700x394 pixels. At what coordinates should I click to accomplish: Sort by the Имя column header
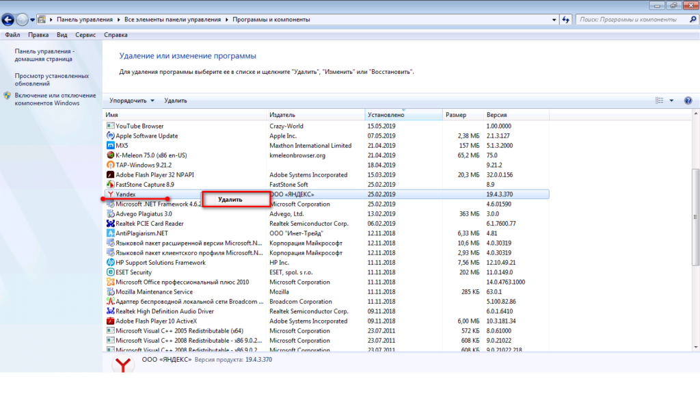[185, 115]
